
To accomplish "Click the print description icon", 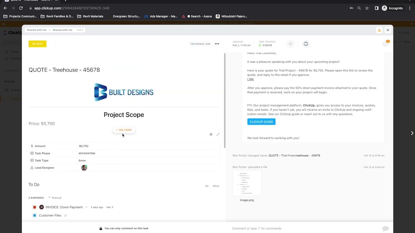I will (x=211, y=134).
